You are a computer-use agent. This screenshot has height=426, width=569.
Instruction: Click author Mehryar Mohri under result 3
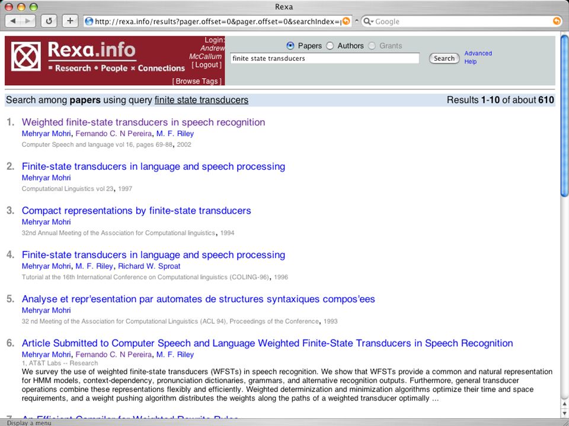(46, 222)
